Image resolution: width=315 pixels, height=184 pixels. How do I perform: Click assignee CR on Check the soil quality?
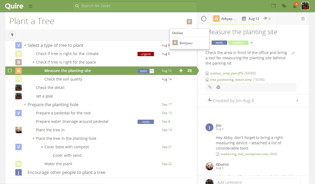click(19, 79)
